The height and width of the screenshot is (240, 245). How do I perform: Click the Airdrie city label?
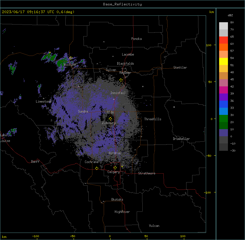pos(115,153)
